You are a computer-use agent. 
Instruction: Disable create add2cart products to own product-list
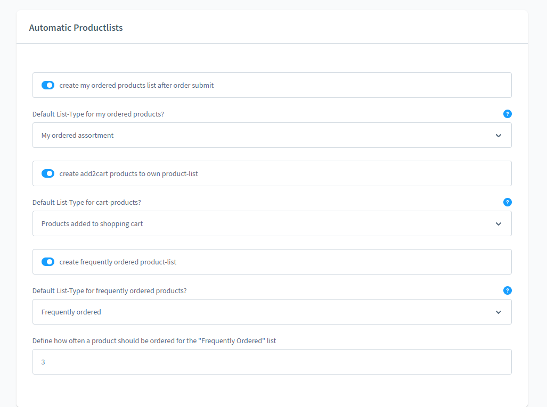(x=48, y=173)
